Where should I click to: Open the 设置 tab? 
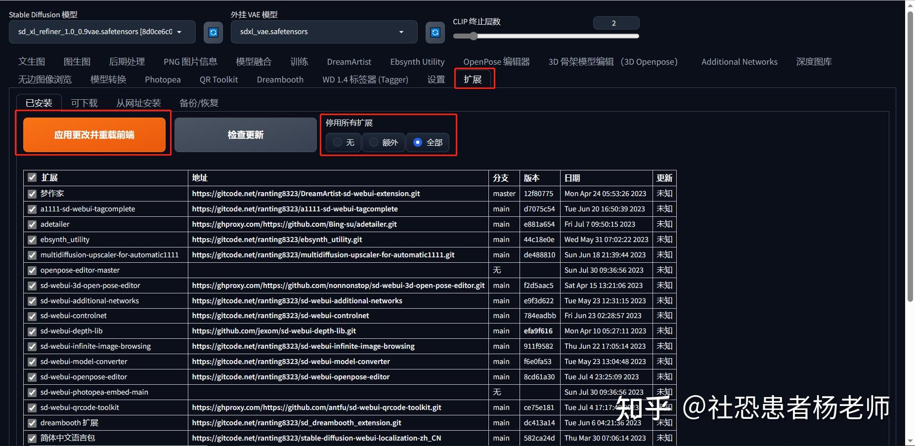click(x=436, y=79)
